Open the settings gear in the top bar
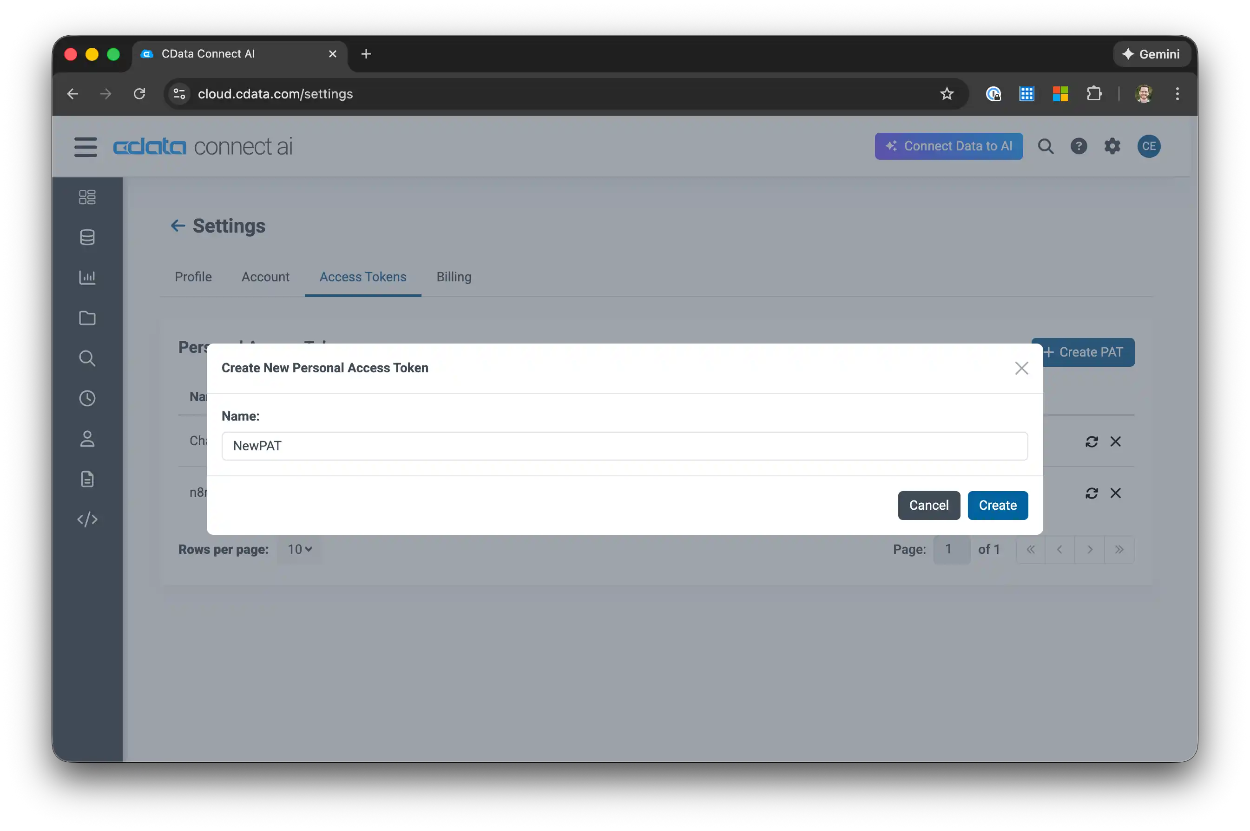 1112,146
